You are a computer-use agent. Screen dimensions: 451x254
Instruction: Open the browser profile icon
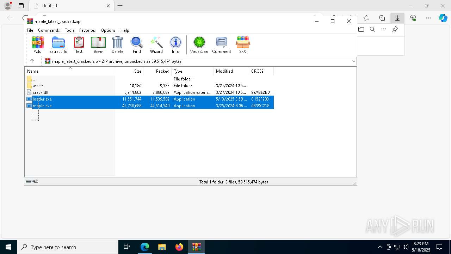8,6
